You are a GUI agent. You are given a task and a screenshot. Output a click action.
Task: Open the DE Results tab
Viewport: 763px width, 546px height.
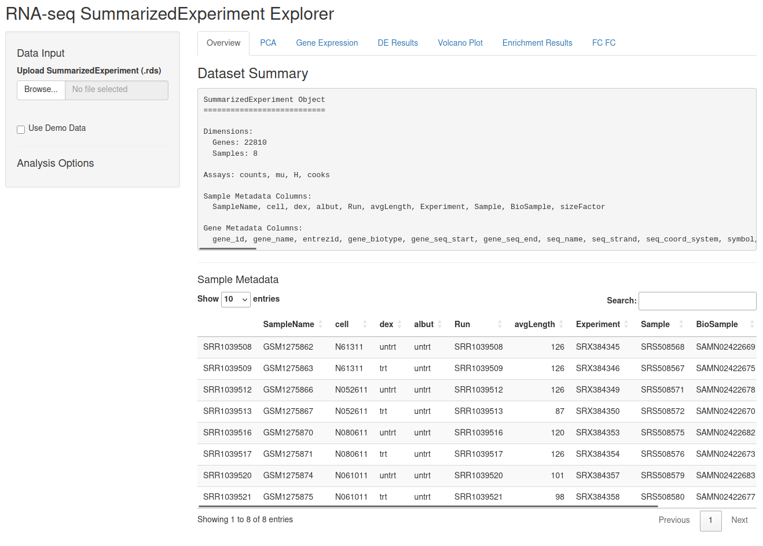(398, 43)
